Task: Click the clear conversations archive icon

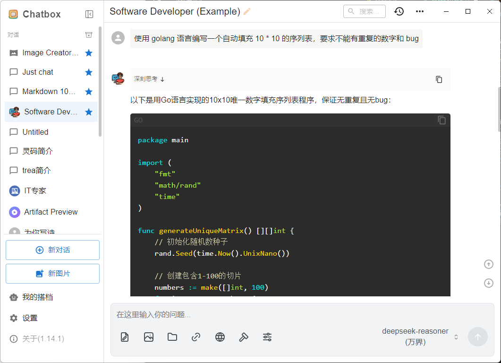Action: coord(89,35)
